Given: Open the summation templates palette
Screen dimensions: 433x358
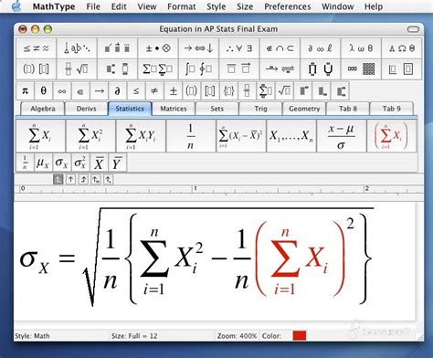Looking at the screenshot, I should tap(158, 69).
